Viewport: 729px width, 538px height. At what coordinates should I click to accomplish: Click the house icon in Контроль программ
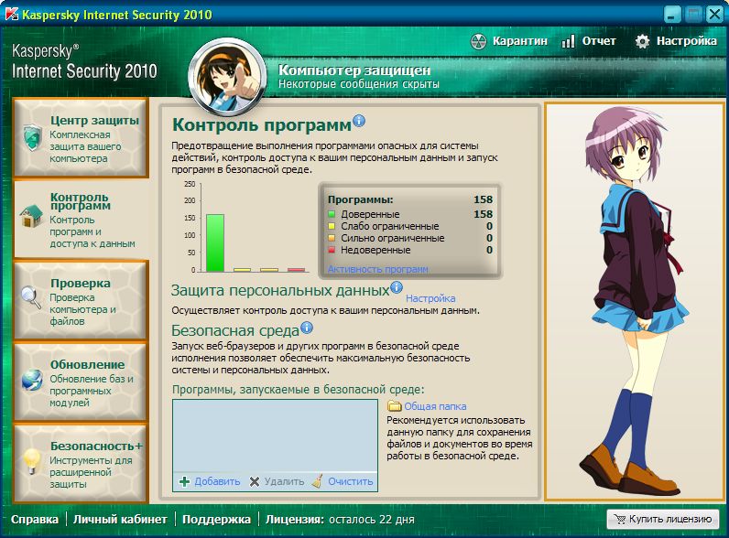(31, 217)
